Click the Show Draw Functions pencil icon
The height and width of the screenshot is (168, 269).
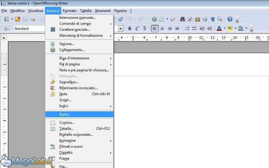coord(173,19)
